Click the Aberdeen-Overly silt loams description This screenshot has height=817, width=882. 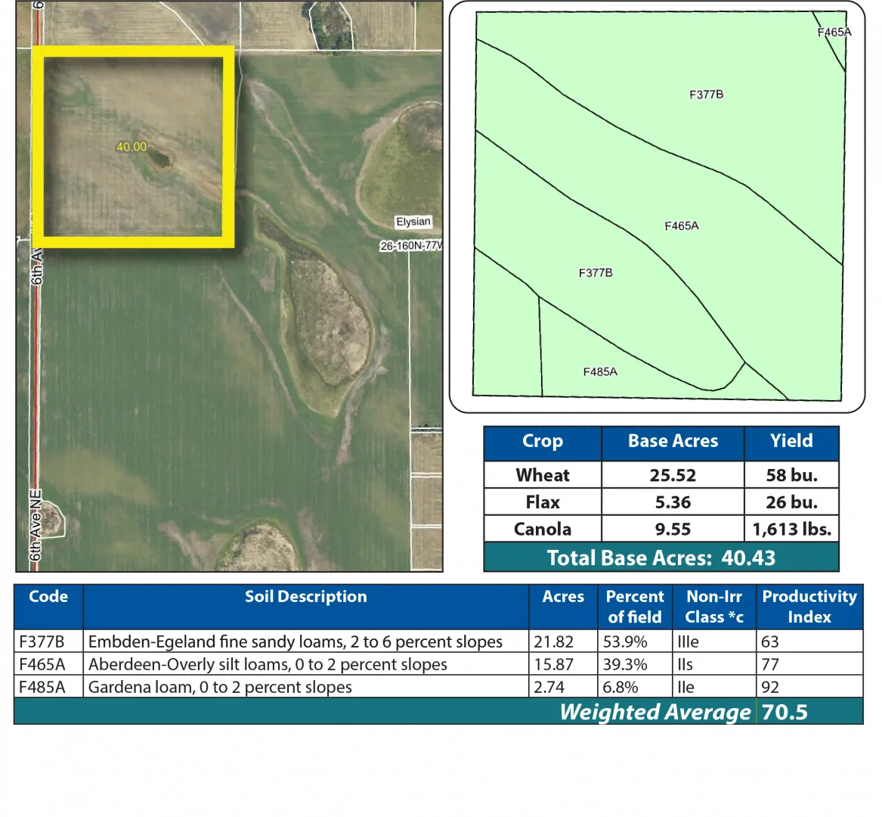click(268, 665)
